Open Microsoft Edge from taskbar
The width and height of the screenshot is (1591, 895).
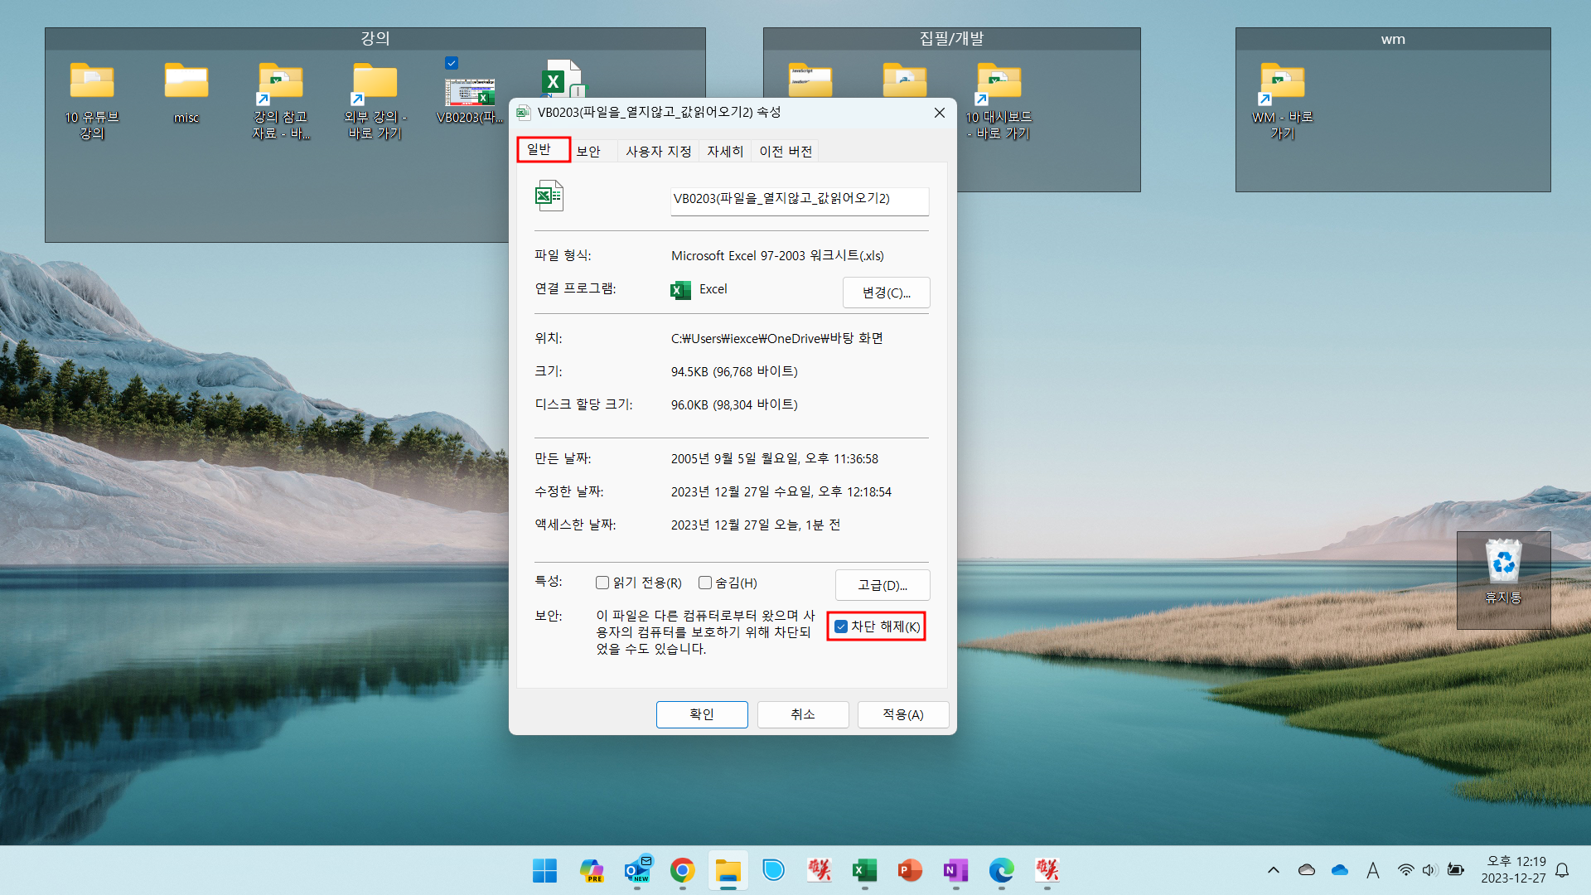click(1001, 870)
